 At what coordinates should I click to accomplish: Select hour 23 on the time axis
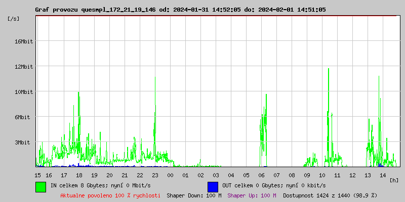[155, 175]
